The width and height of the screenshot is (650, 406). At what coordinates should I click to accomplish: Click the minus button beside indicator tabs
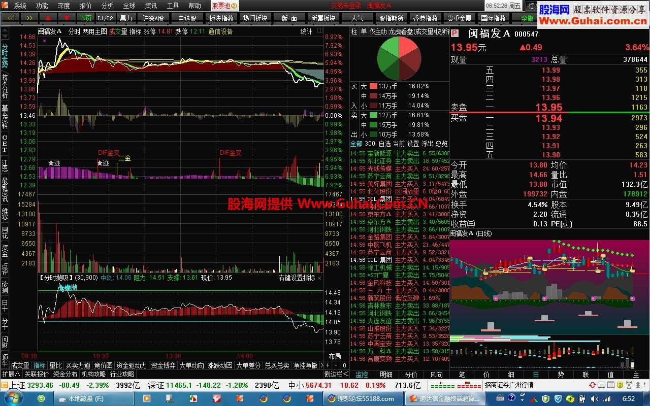336,365
